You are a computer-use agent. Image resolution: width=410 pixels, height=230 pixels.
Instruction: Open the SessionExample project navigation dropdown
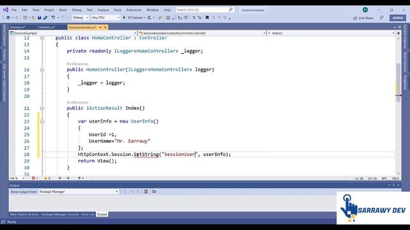click(73, 33)
